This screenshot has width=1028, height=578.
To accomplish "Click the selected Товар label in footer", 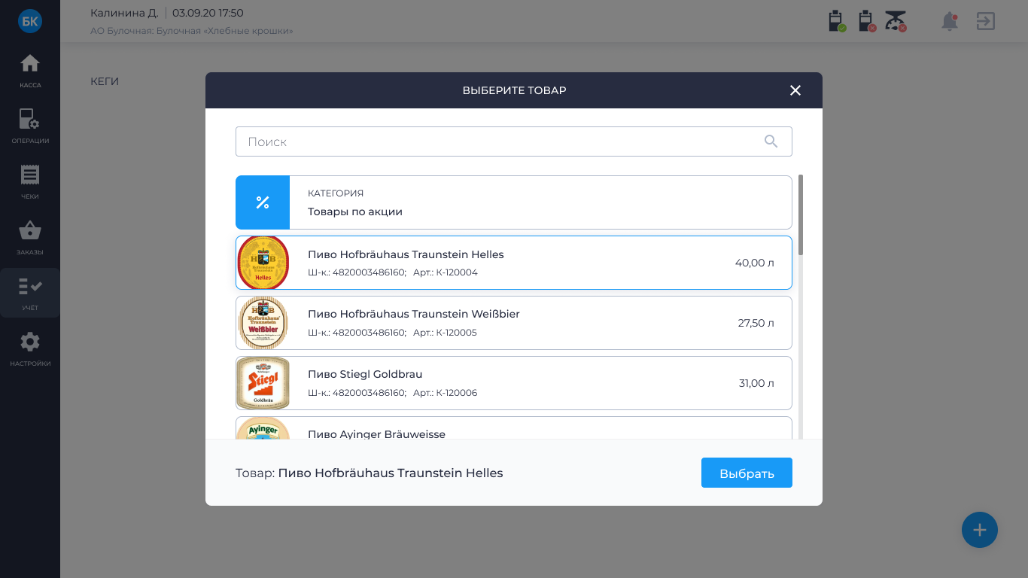I will tap(370, 473).
